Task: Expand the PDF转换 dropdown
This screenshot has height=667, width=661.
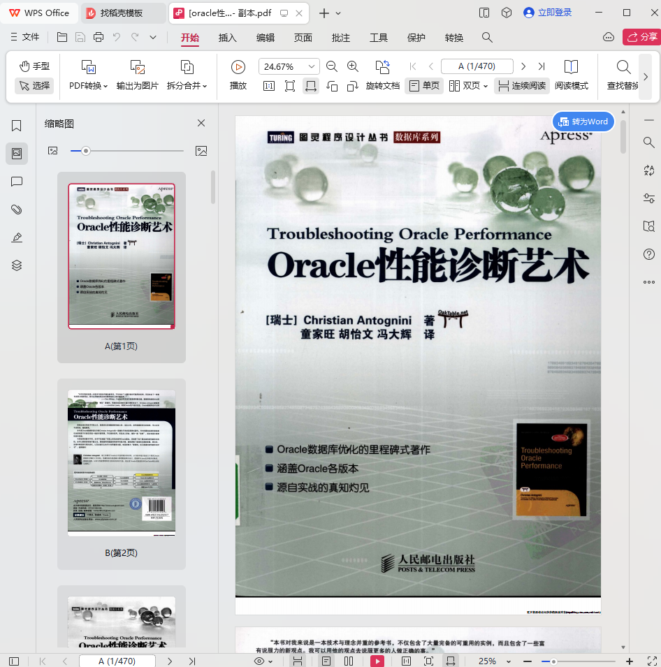Action: pos(89,86)
